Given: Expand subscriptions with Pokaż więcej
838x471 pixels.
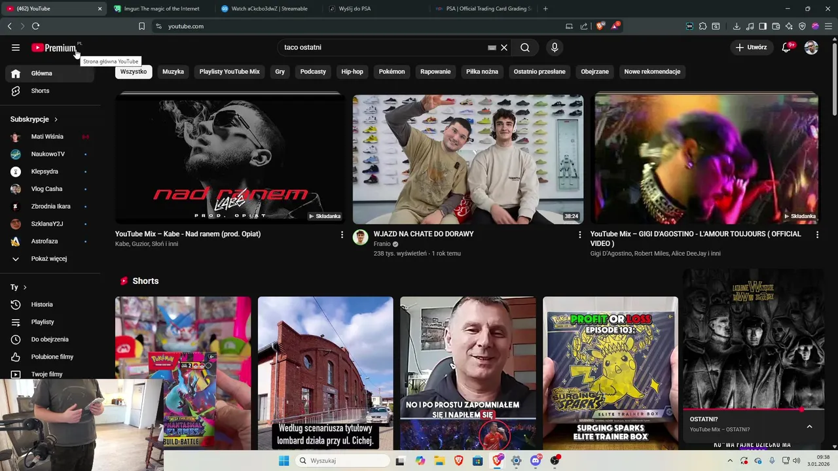Looking at the screenshot, I should 50,259.
